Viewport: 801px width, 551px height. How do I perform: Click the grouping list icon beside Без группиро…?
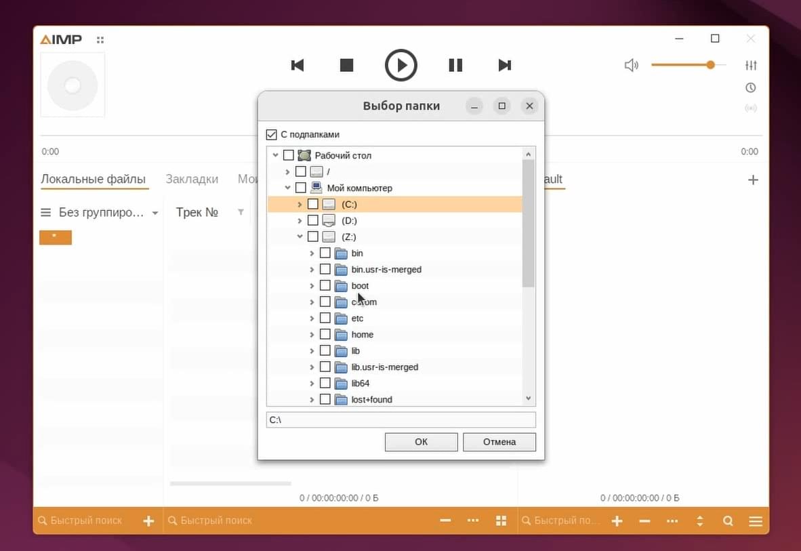point(46,212)
